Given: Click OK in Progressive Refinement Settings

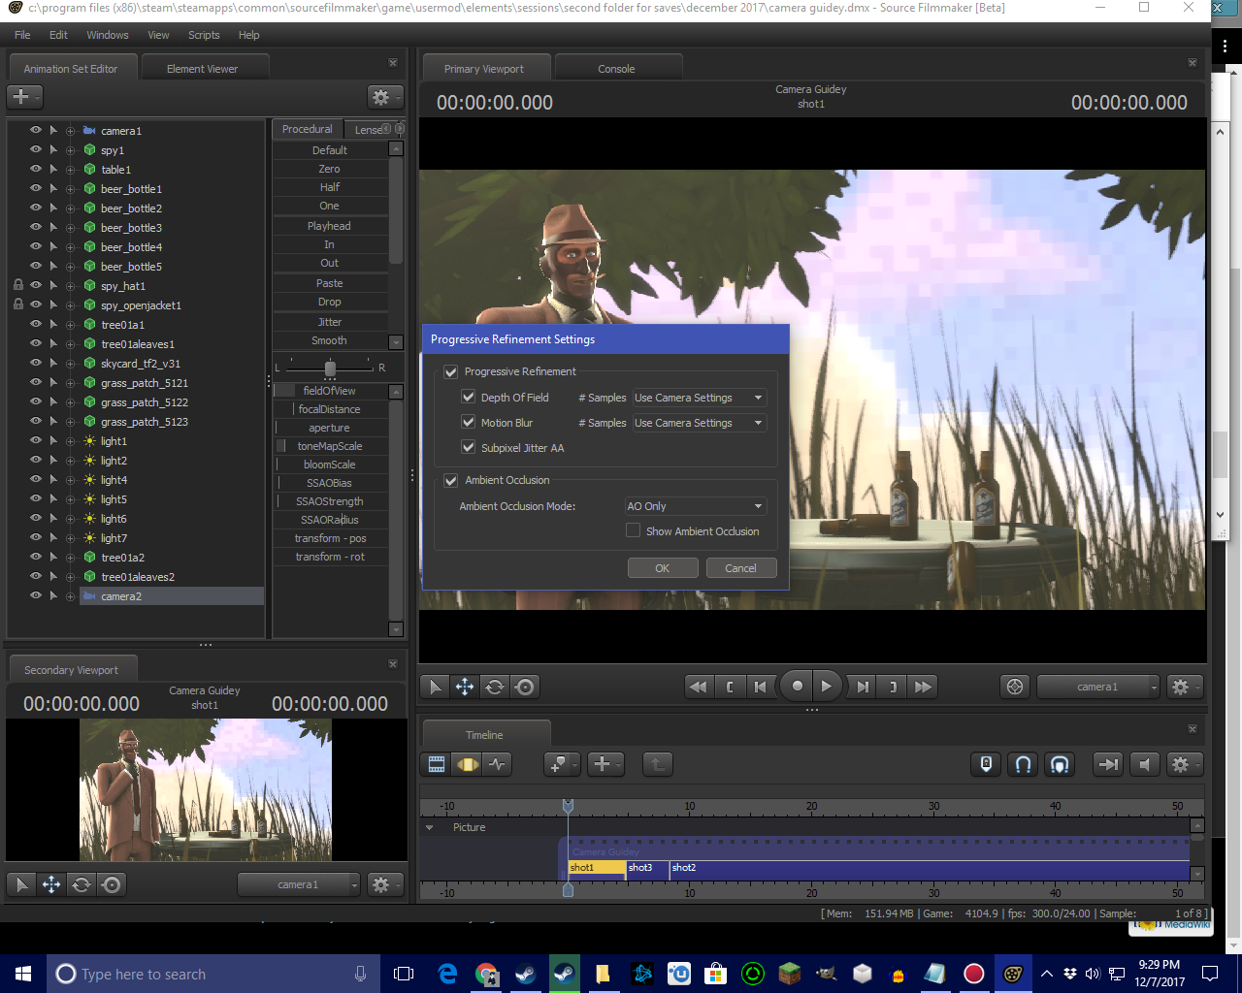Looking at the screenshot, I should tap(663, 568).
